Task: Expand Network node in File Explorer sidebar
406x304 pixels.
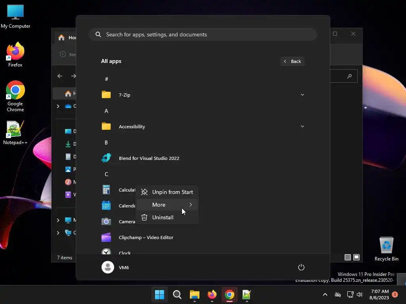Action: tap(58, 233)
